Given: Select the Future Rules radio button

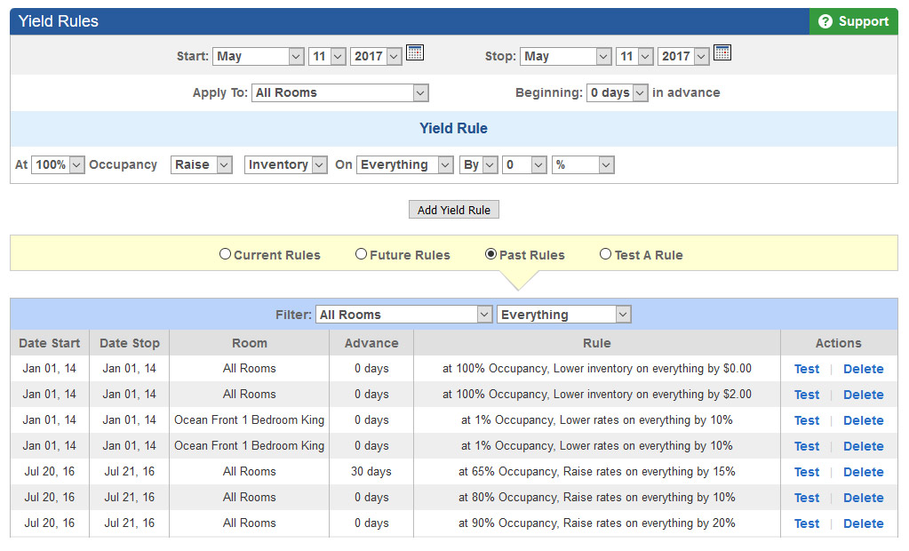Looking at the screenshot, I should tap(361, 254).
